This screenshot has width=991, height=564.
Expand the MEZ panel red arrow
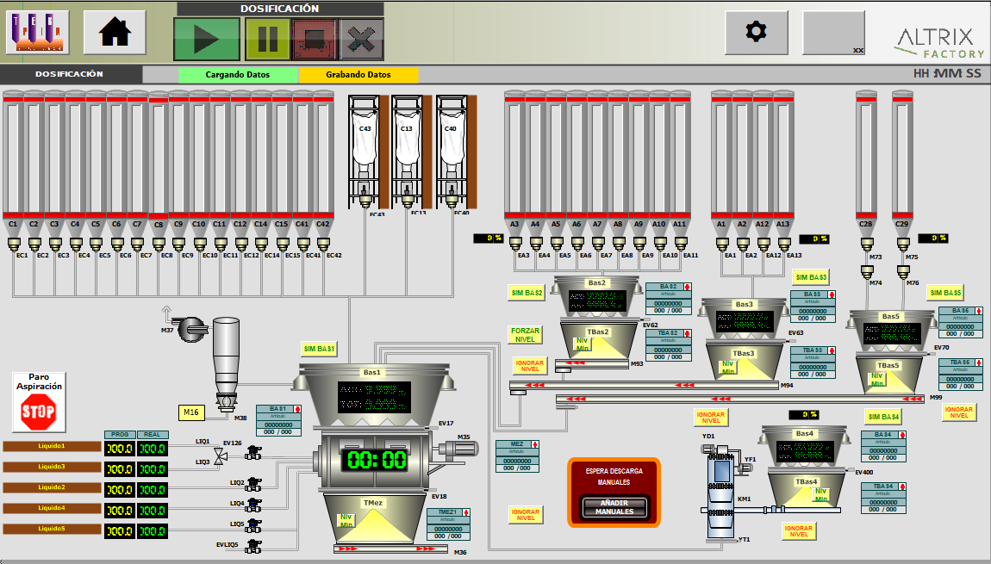tap(535, 444)
